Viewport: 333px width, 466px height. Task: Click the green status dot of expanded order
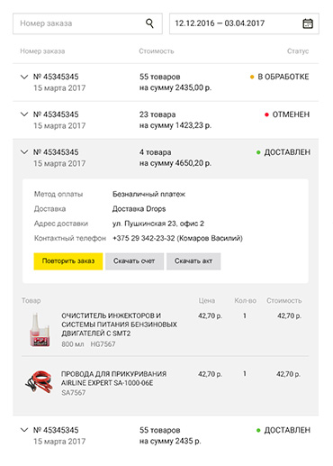click(258, 152)
